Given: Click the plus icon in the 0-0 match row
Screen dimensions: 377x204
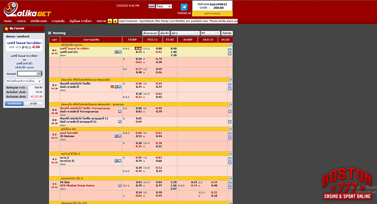Looking at the screenshot, I should pyautogui.click(x=230, y=122).
